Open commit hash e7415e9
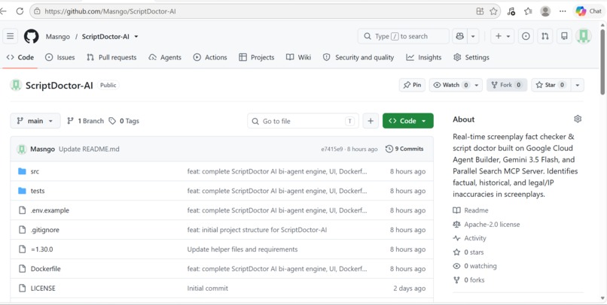607x305 pixels. (x=332, y=149)
